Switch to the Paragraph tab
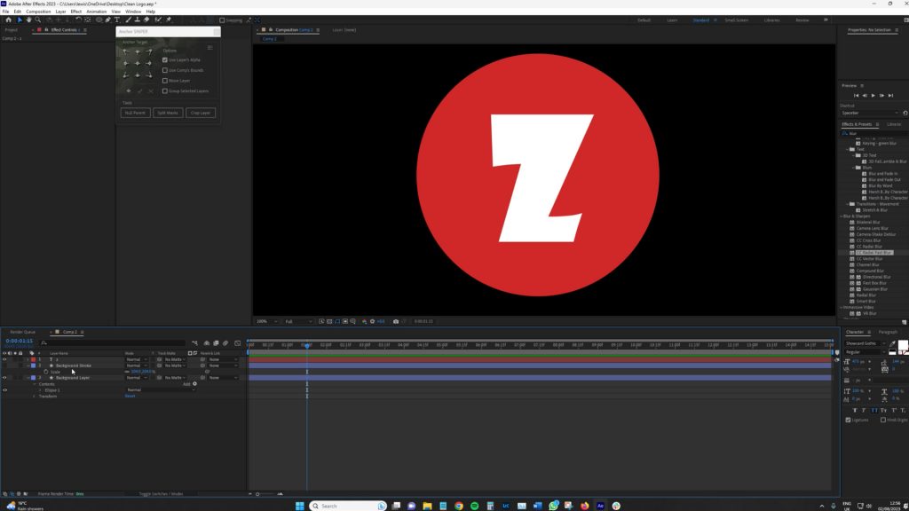Screen dimensions: 909x511 point(888,332)
